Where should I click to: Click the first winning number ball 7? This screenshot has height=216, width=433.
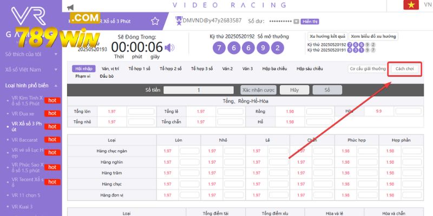(219, 48)
